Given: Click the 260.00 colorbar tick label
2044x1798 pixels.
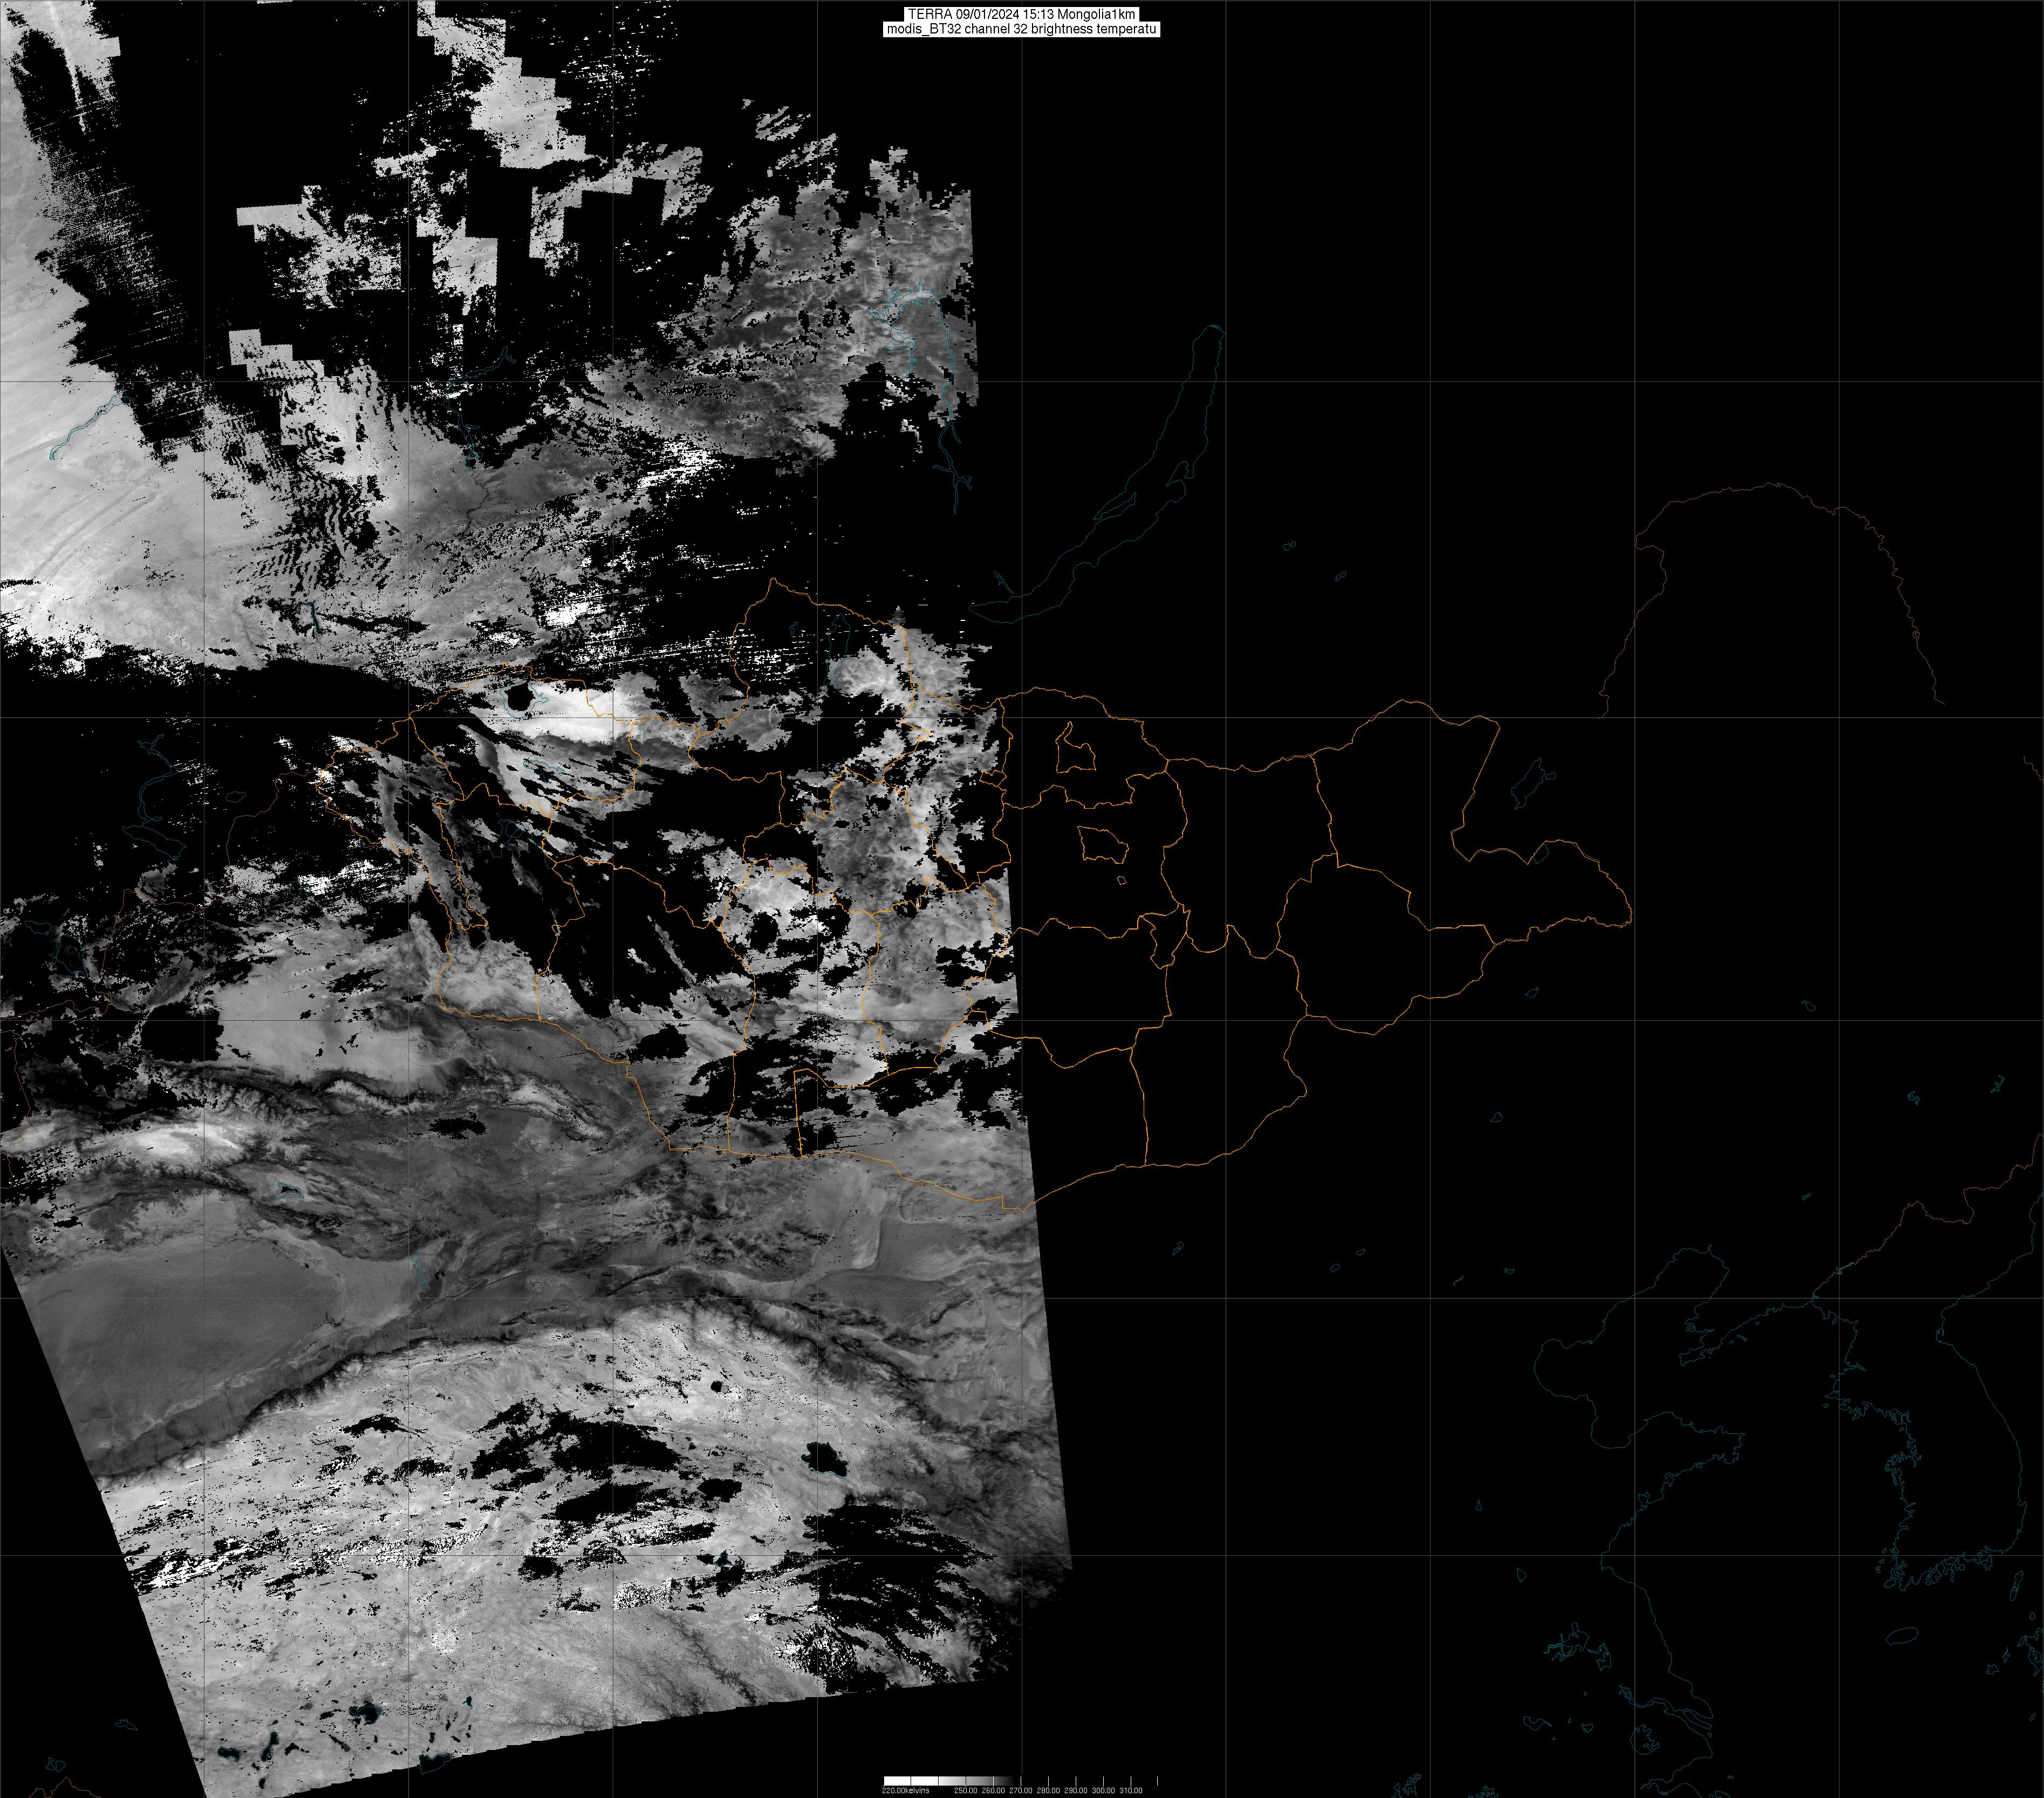Looking at the screenshot, I should [x=993, y=1790].
